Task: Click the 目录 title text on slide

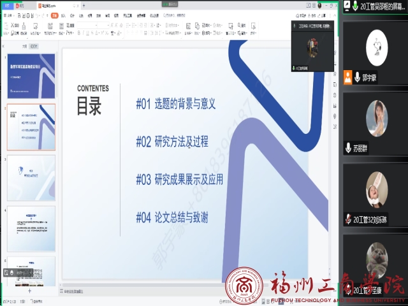Action: click(89, 106)
